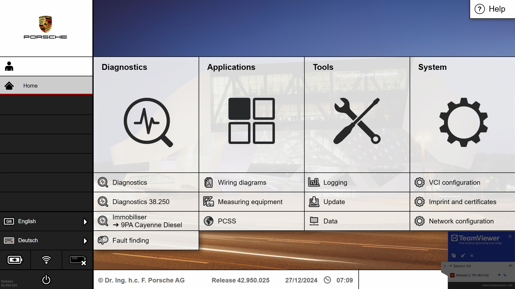Open Wiring diagrams
Screen dimensions: 515x289
pyautogui.click(x=251, y=182)
